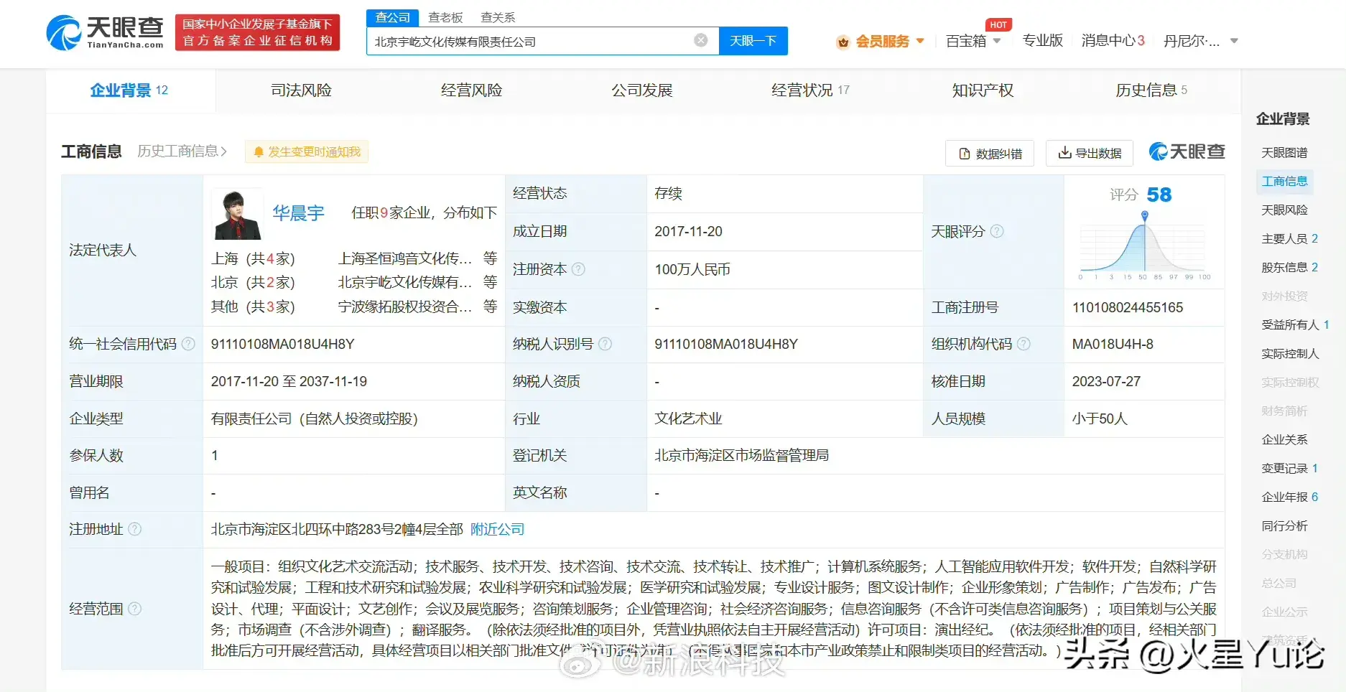Image resolution: width=1346 pixels, height=692 pixels.
Task: Go to 变更记录 in sidebar
Action: tap(1289, 469)
